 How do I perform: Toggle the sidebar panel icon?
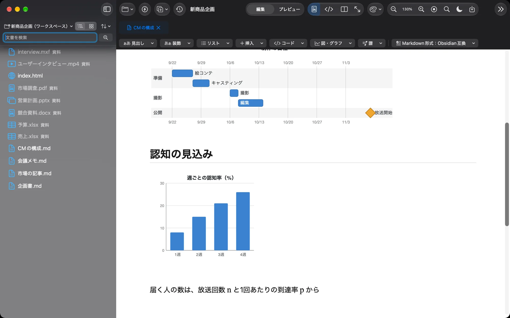107,9
